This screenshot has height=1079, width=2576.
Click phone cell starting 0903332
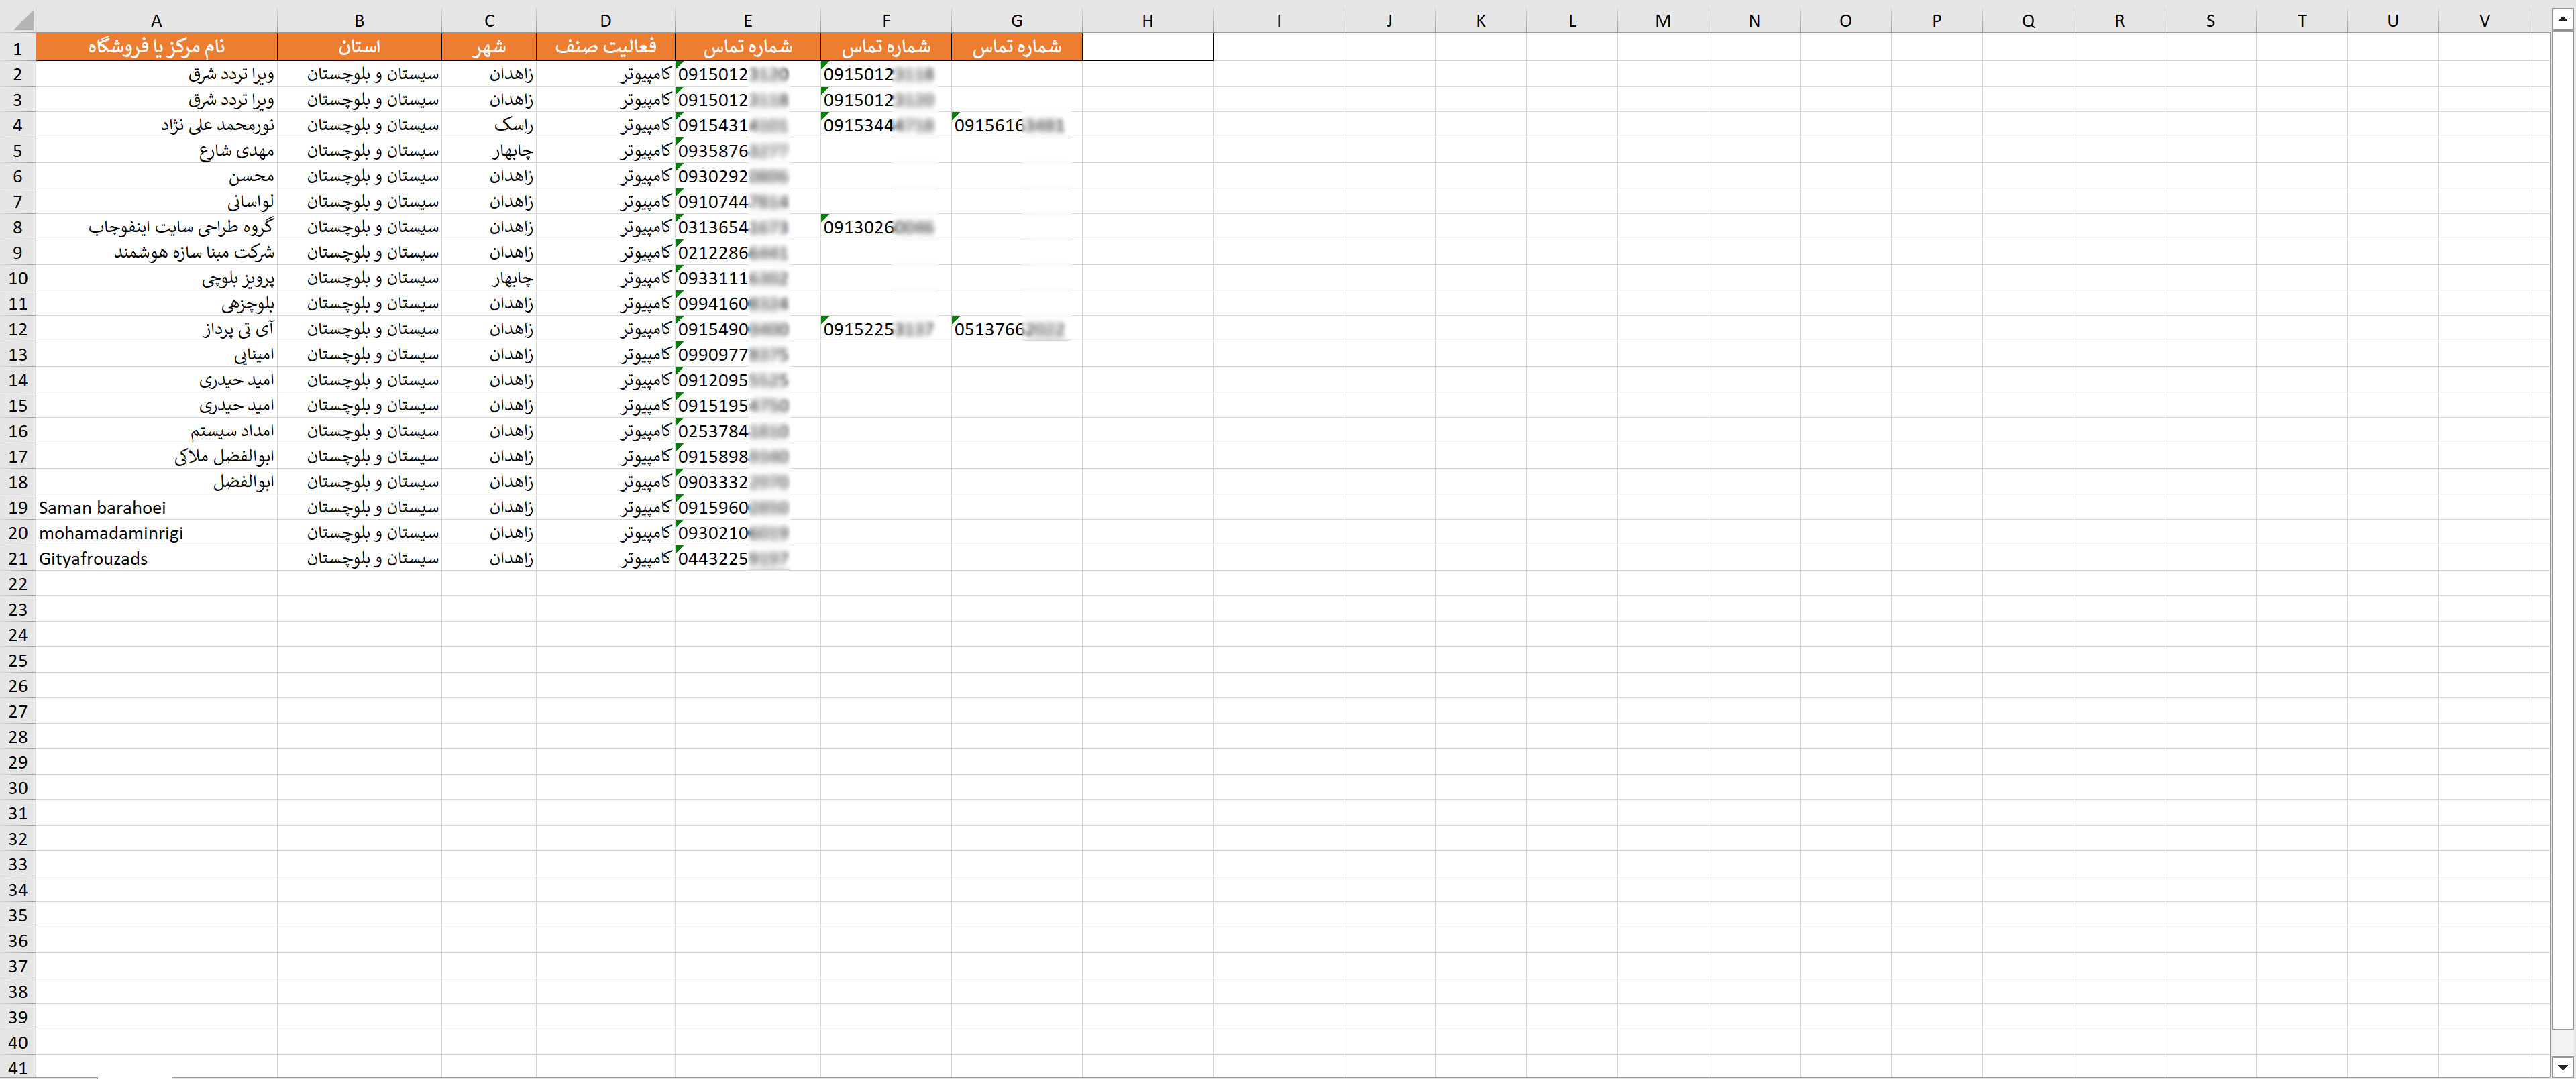(x=748, y=482)
